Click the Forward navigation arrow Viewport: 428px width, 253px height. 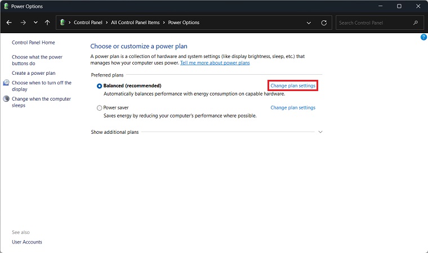coord(23,22)
